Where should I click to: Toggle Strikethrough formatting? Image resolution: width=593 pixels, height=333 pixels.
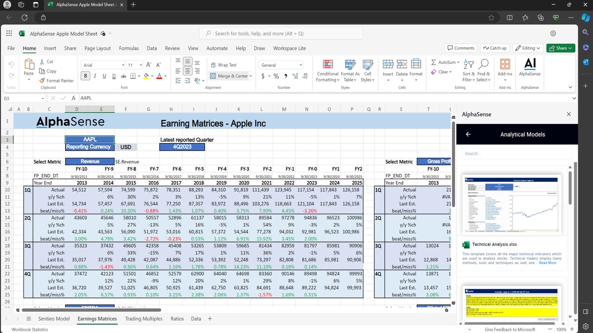click(123, 76)
